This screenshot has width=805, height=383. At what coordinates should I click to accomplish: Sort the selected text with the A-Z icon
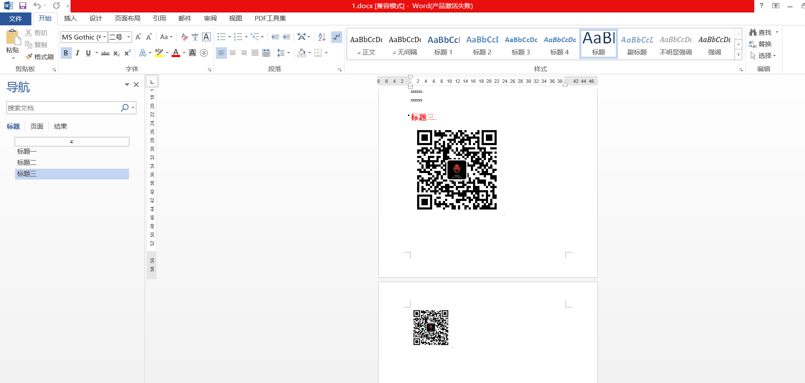(x=322, y=37)
